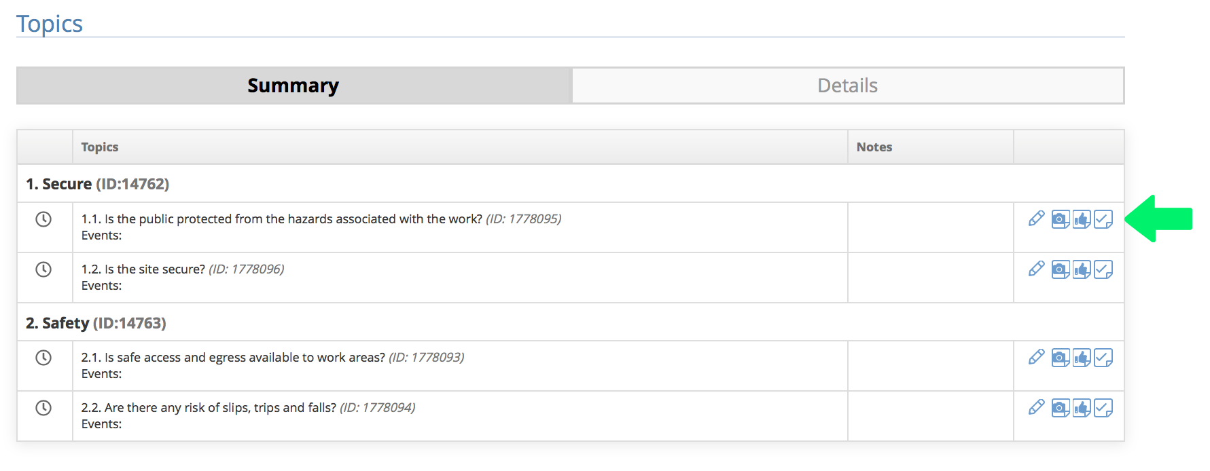Click thumbs-up icon for site secure question

[x=1082, y=269]
